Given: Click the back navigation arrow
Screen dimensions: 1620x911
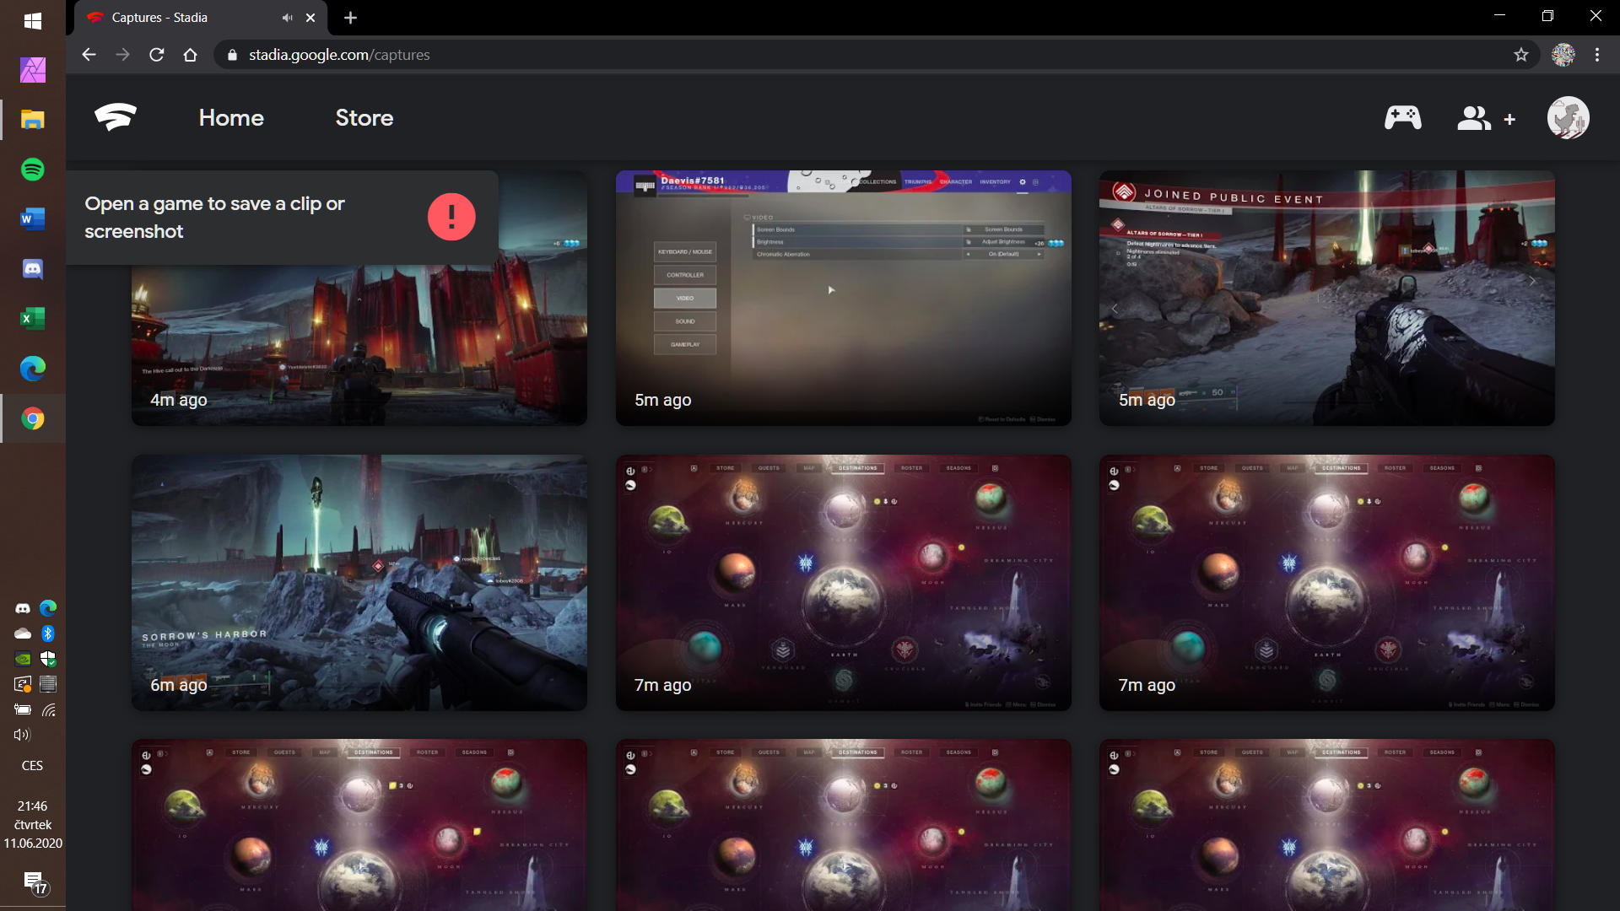Looking at the screenshot, I should click(x=89, y=55).
